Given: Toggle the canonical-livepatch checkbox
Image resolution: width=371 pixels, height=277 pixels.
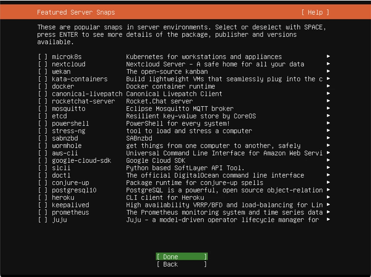Looking at the screenshot, I should pos(43,94).
